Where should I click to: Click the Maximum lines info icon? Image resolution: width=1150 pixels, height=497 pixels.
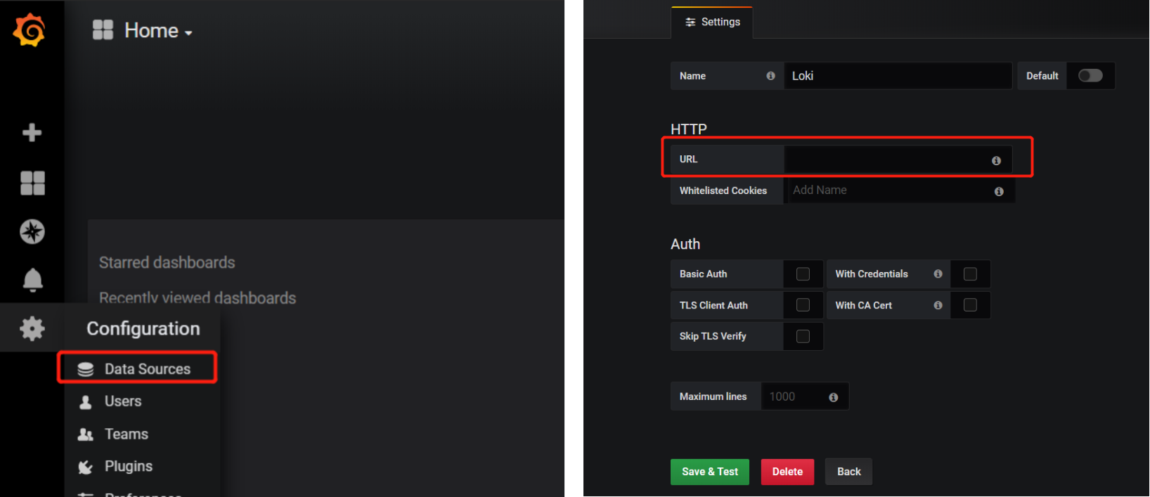(834, 397)
